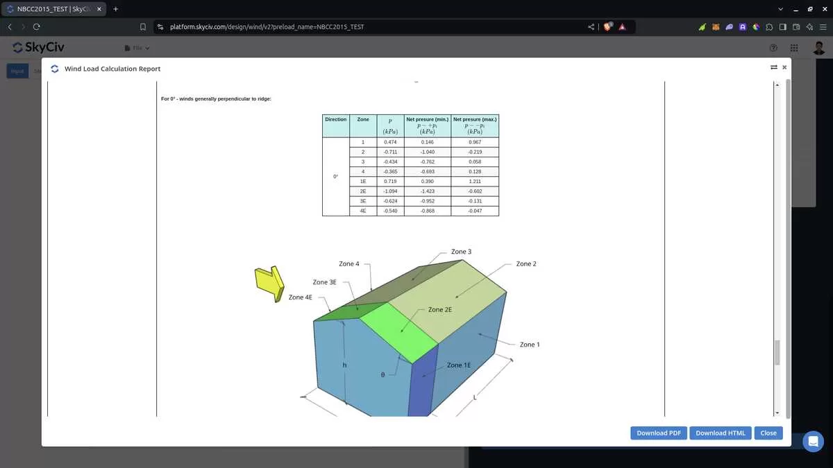833x468 pixels.
Task: Click the Download HTML button
Action: coord(720,433)
